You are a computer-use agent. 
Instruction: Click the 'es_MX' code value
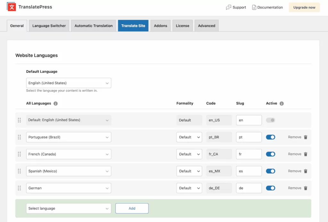219,171
